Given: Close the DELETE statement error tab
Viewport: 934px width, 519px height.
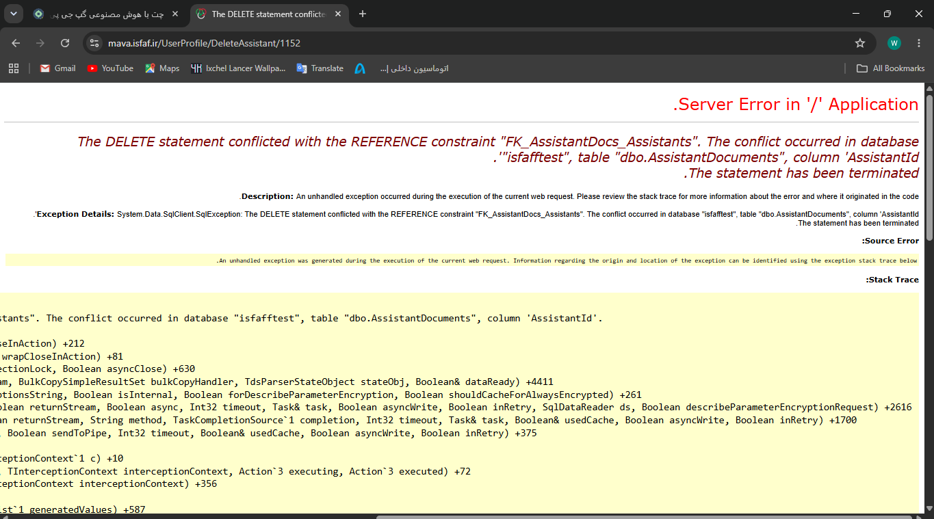Looking at the screenshot, I should coord(338,14).
